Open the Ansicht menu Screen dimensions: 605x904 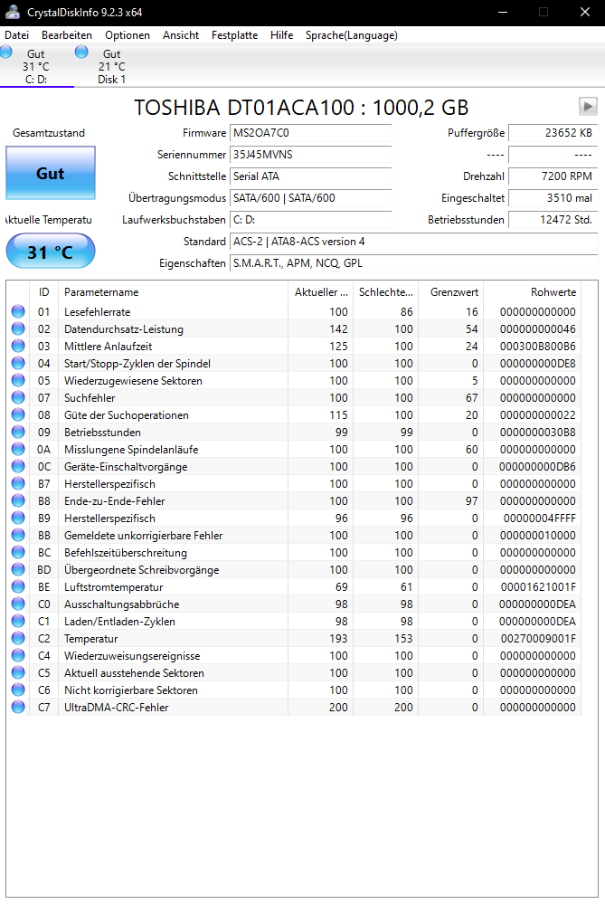181,35
